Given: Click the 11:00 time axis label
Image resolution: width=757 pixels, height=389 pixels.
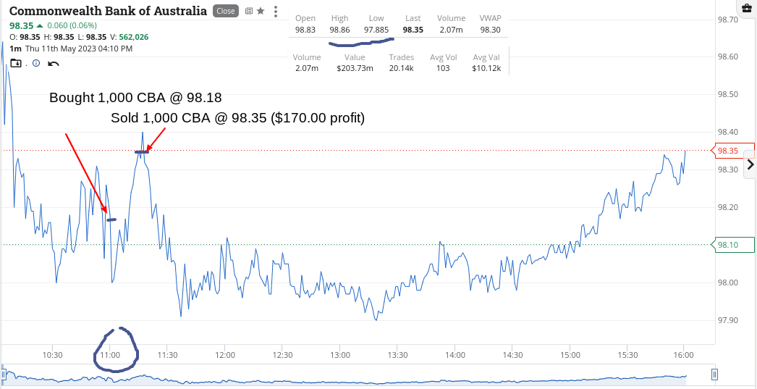Looking at the screenshot, I should pos(110,355).
